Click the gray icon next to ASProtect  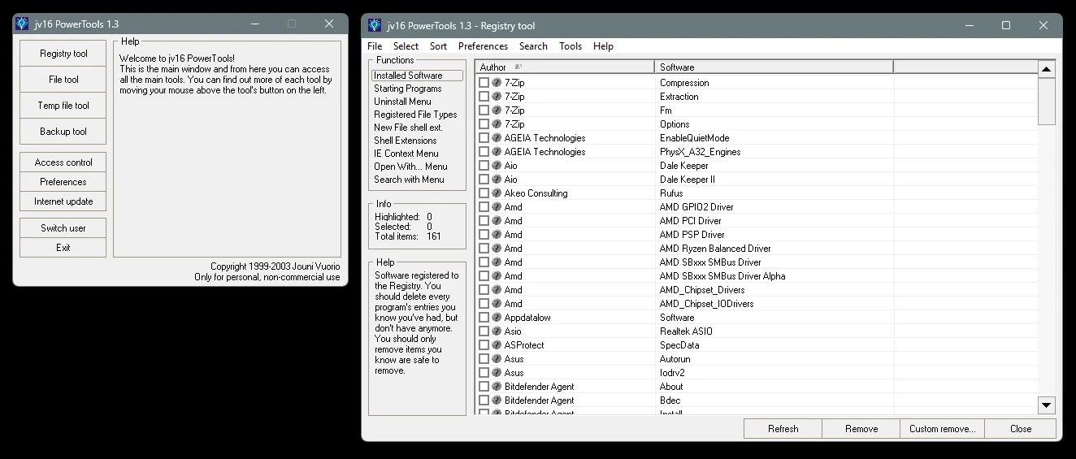point(497,345)
